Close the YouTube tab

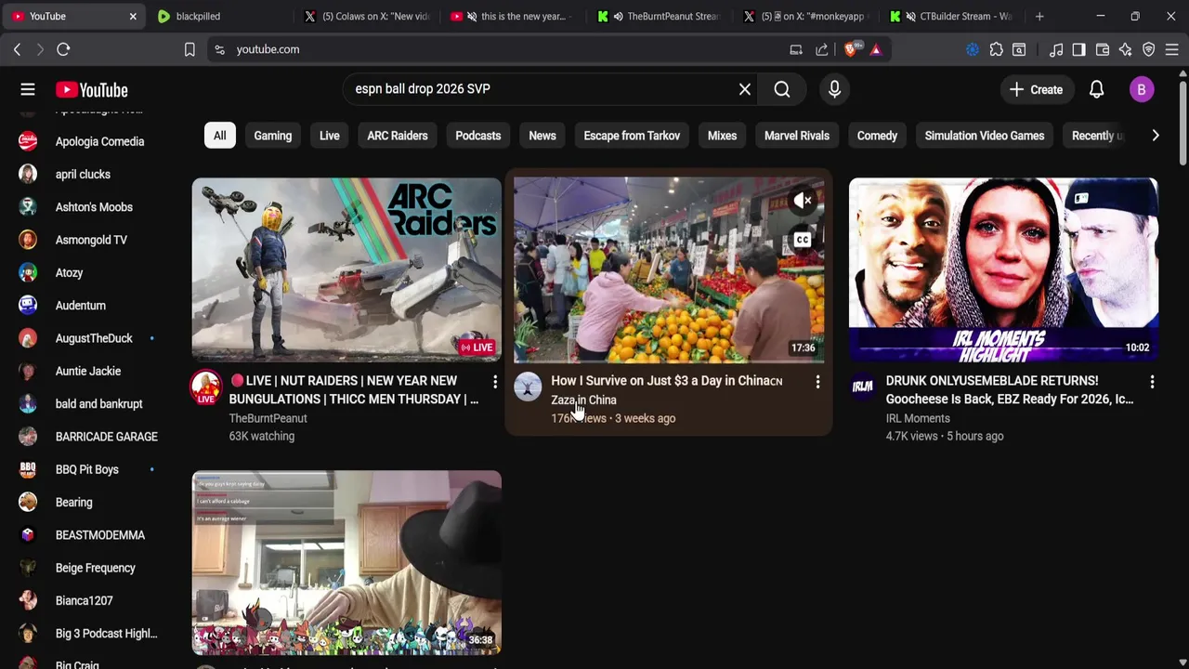tap(133, 16)
